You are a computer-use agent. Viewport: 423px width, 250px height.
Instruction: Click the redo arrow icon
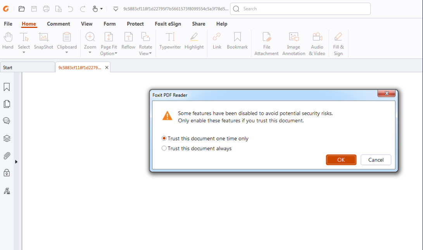[x=83, y=9]
